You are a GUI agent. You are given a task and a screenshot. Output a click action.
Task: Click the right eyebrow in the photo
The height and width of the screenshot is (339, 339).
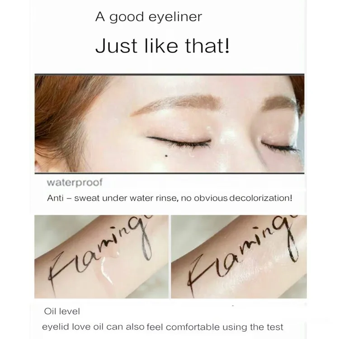tap(281, 104)
